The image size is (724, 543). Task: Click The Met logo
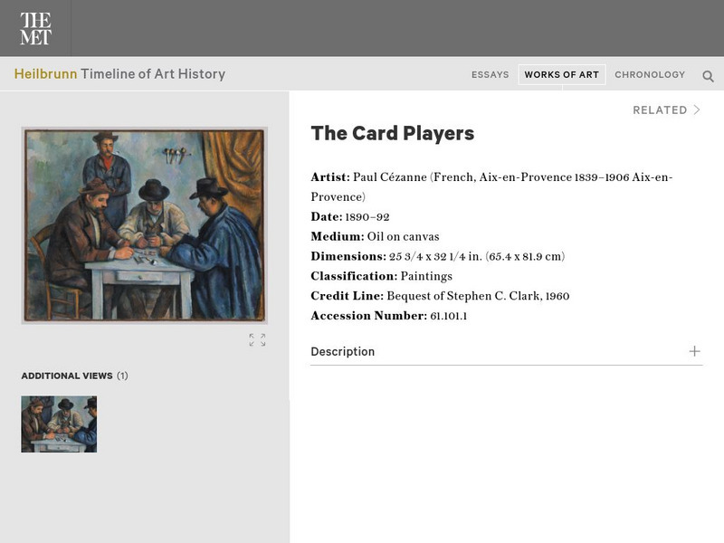click(35, 29)
